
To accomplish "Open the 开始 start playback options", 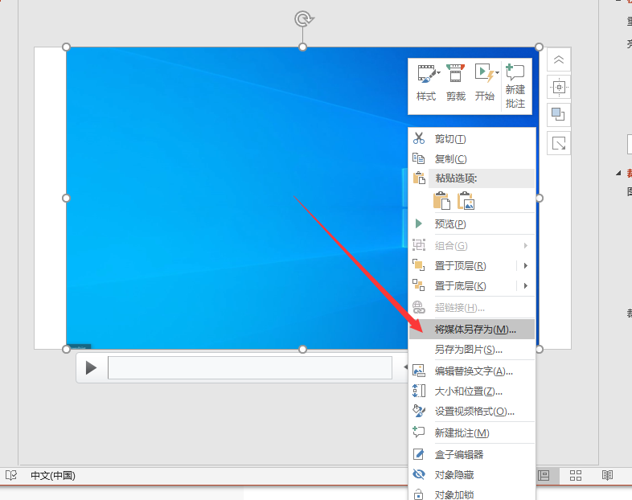I will (x=486, y=83).
